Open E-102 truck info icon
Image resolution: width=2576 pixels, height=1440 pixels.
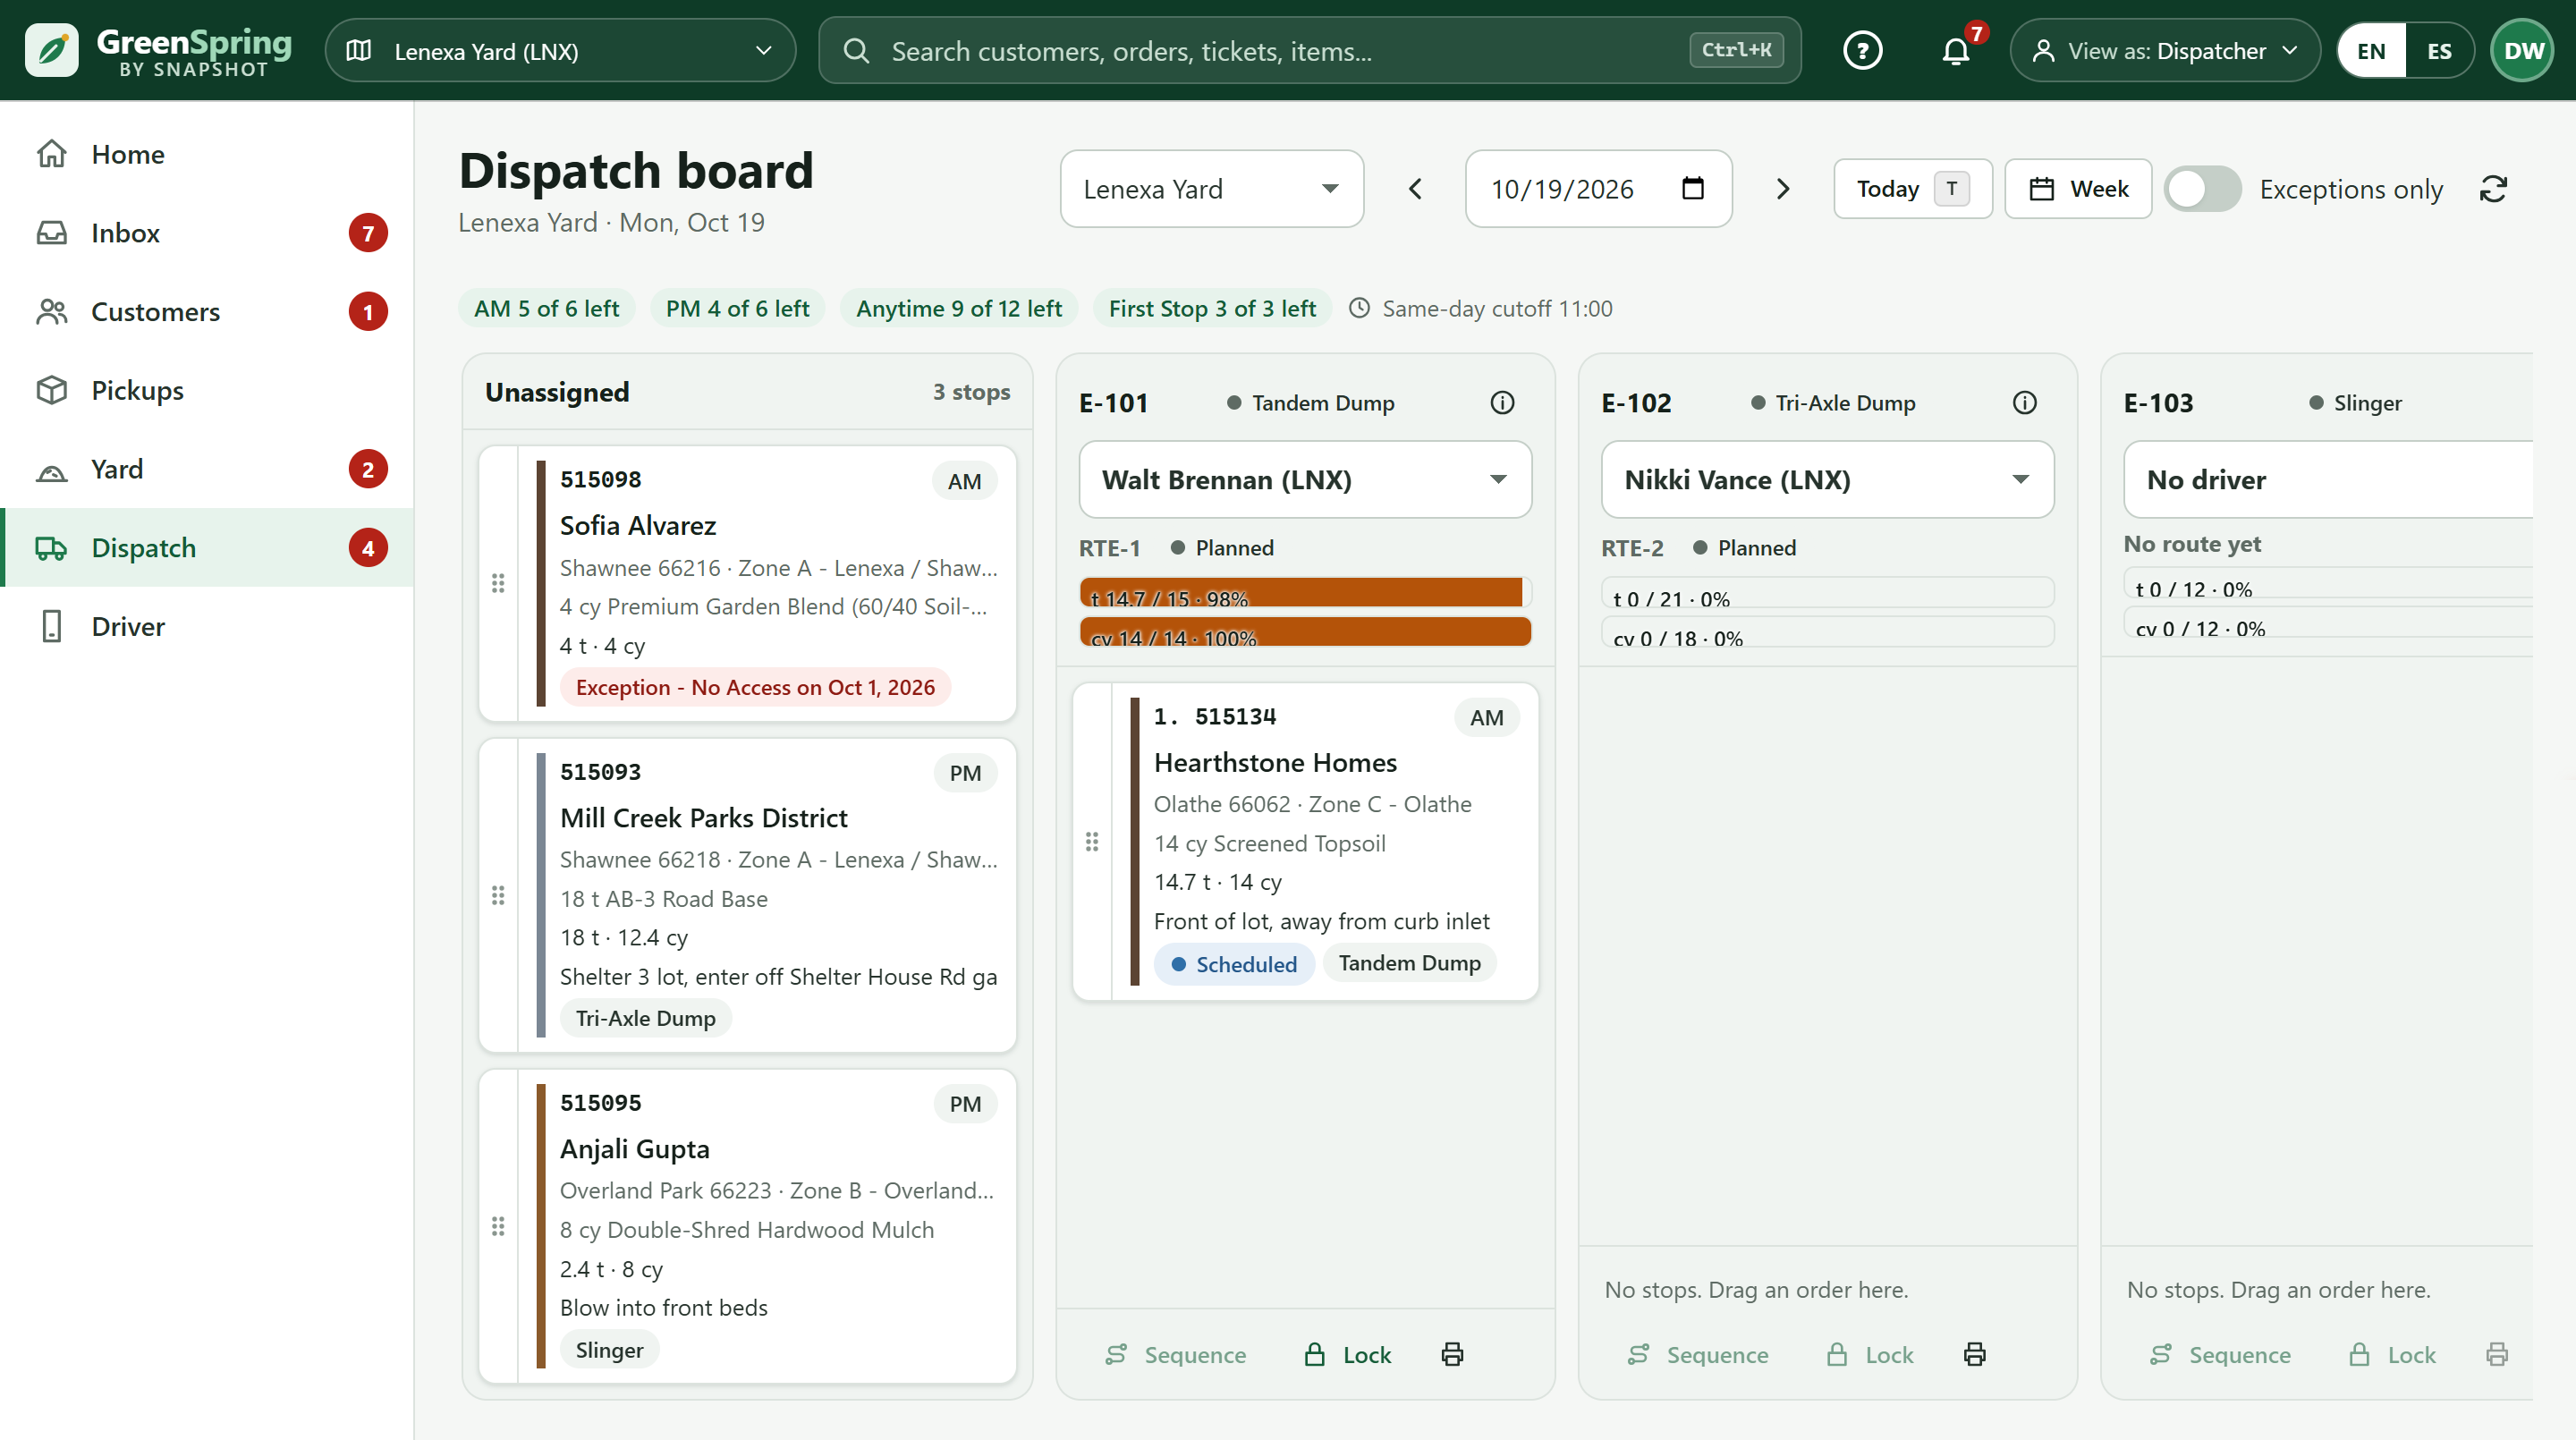[2024, 403]
